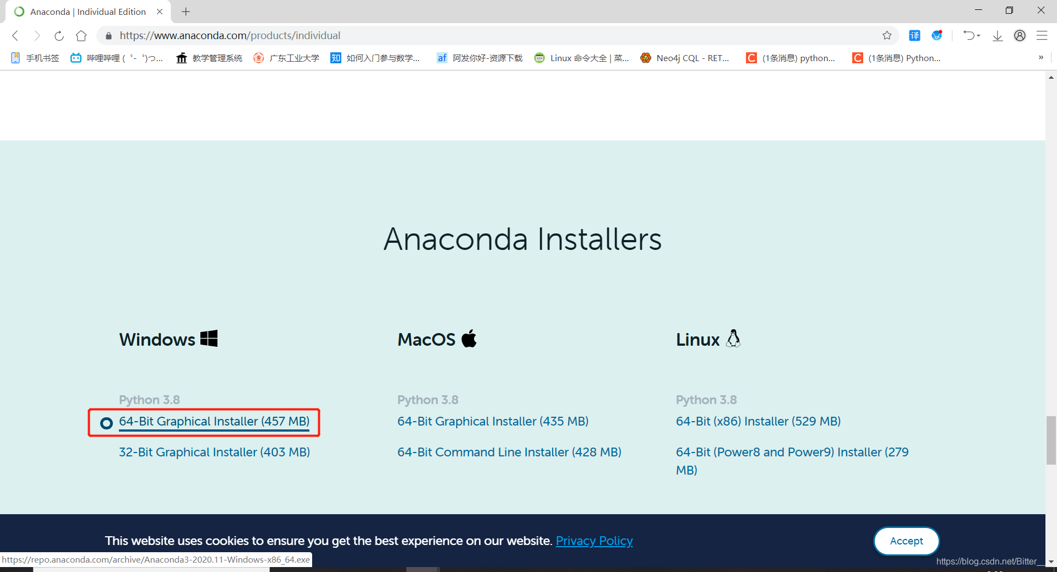Open the browser hamburger menu

tap(1042, 36)
